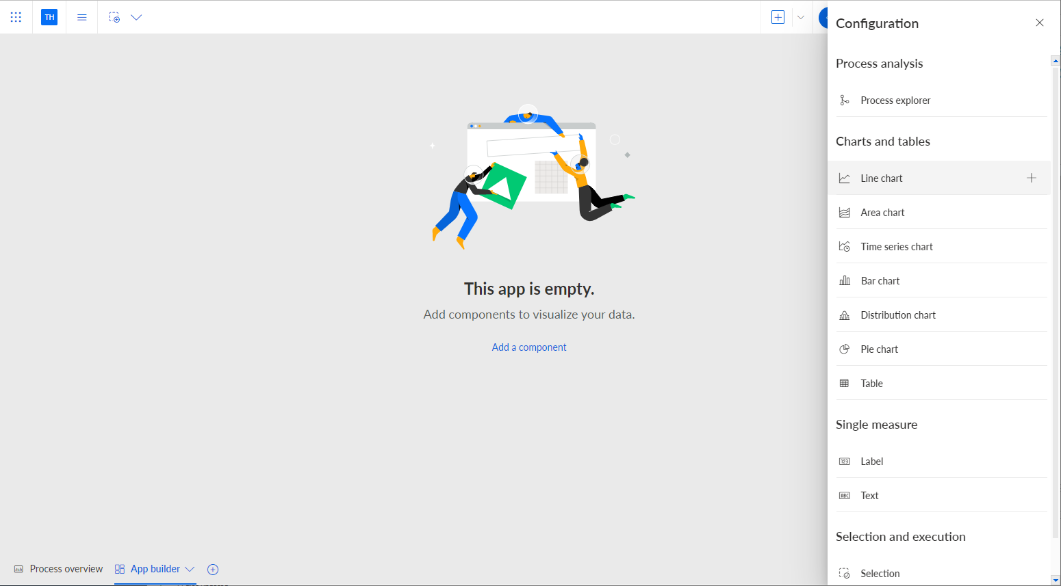Choose the Pie chart component
The width and height of the screenshot is (1061, 586).
[x=941, y=349]
